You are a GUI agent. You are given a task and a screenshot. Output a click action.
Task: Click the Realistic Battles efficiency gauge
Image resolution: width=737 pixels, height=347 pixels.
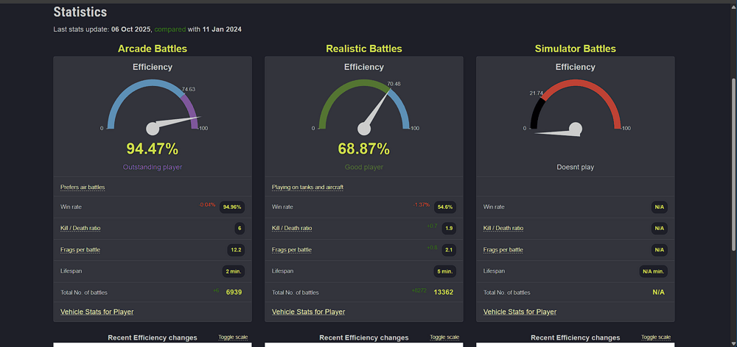[x=364, y=107]
